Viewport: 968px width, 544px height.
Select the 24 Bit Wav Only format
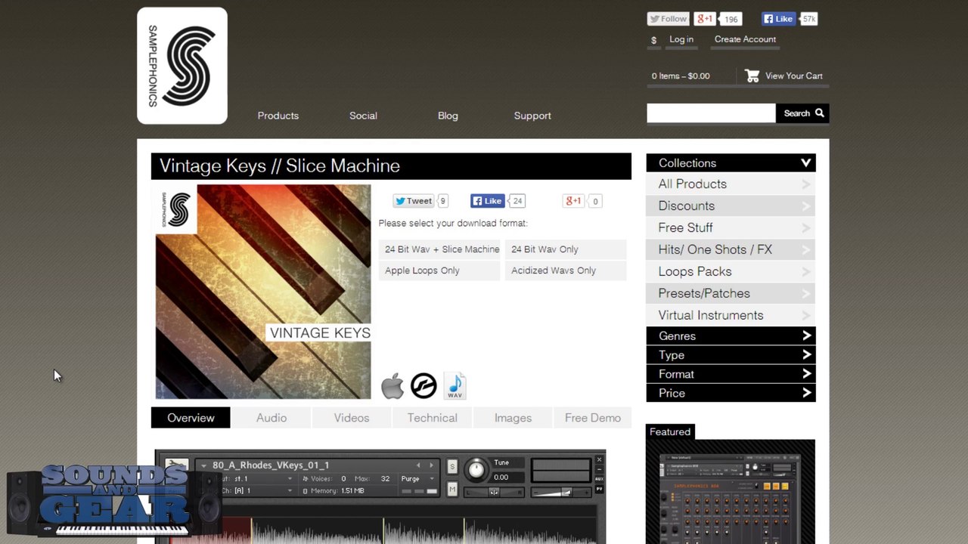click(x=566, y=249)
